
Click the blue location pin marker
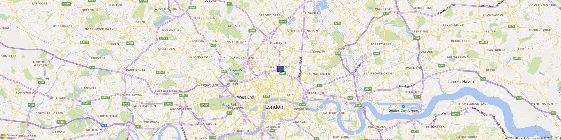pyautogui.click(x=280, y=69)
